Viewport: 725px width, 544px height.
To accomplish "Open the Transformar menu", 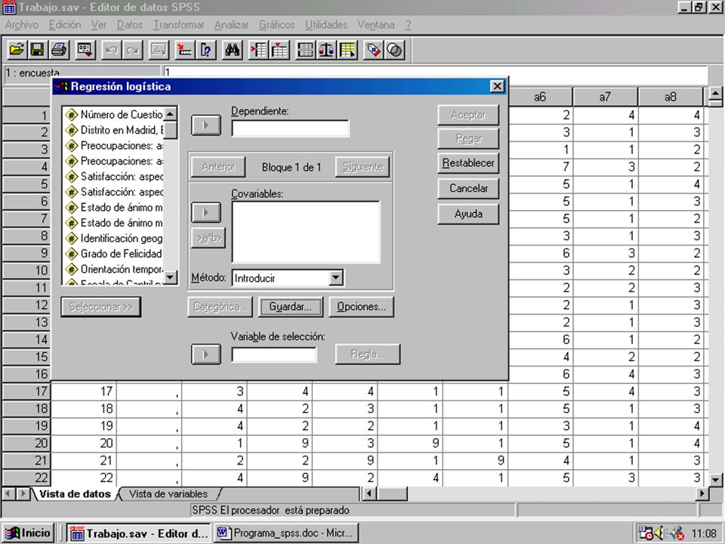I will pyautogui.click(x=178, y=24).
